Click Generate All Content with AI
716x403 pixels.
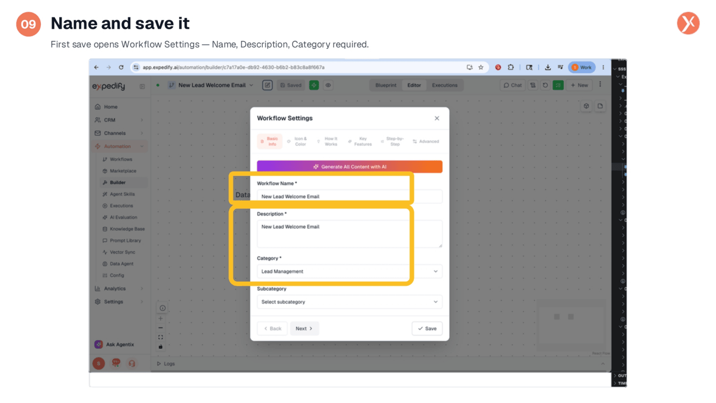pos(349,167)
